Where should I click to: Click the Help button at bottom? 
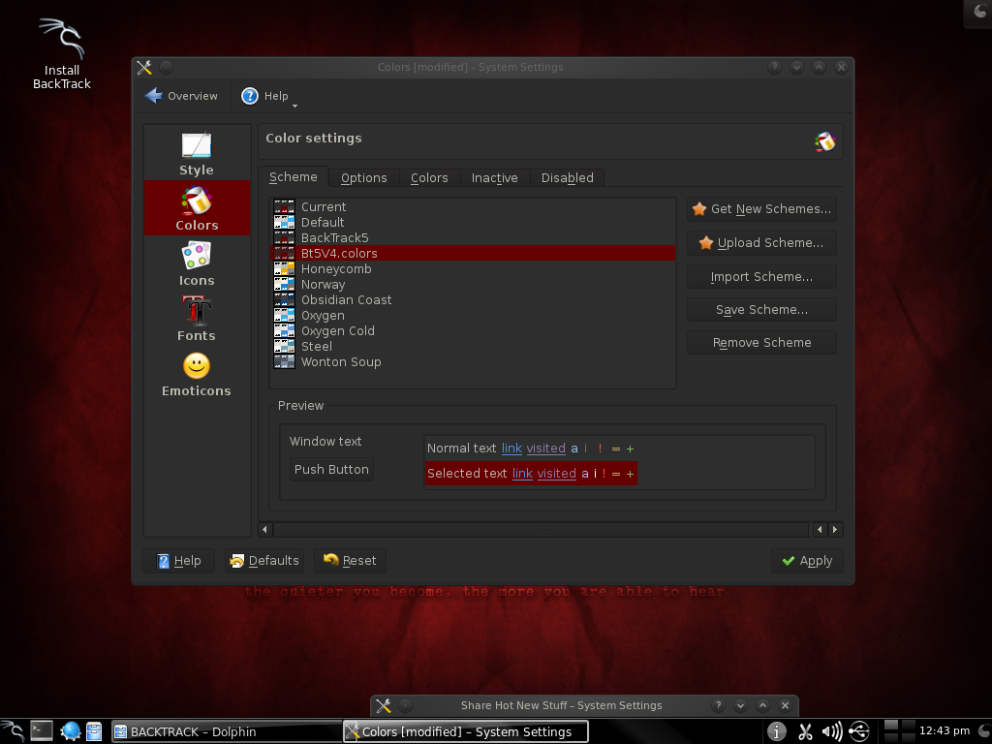point(179,561)
